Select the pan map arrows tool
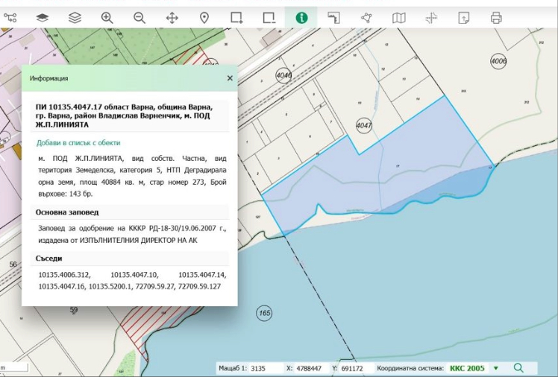 click(x=172, y=17)
